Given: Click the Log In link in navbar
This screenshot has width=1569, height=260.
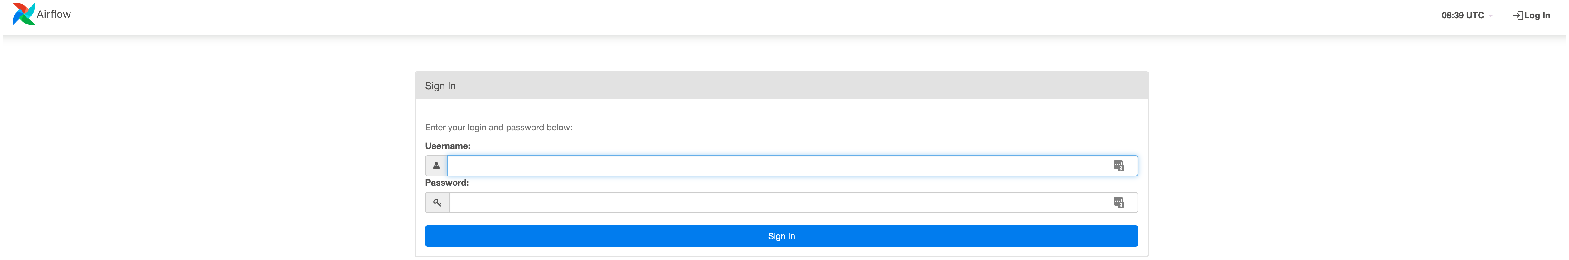Looking at the screenshot, I should point(1531,15).
